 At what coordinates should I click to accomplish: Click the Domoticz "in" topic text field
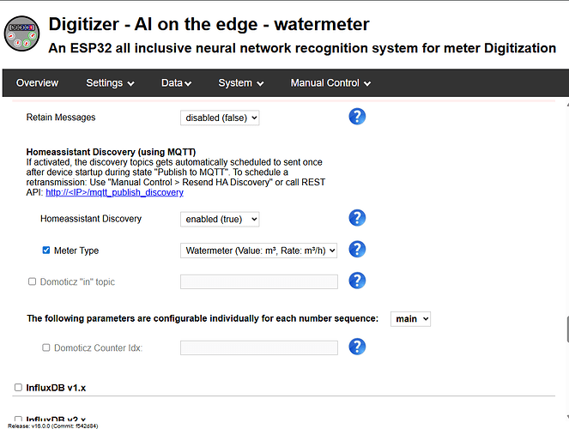click(258, 281)
